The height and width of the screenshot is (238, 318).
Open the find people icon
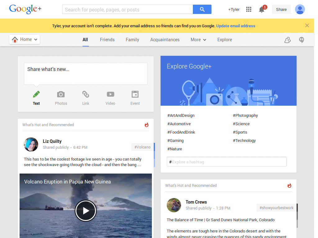point(287,40)
